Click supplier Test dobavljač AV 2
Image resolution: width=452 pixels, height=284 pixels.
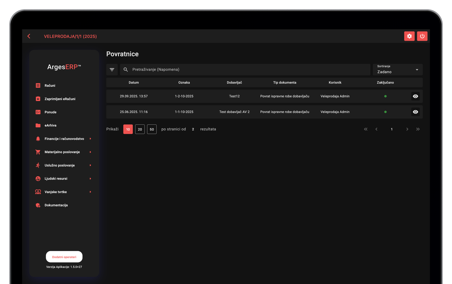coord(234,112)
